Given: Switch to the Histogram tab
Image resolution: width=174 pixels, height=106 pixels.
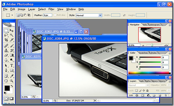Looking at the screenshot, I should coord(155,25).
